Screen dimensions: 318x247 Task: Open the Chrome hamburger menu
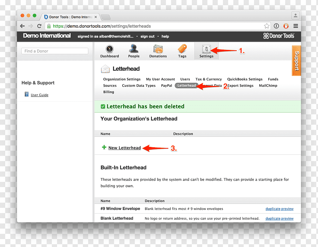pos(296,26)
